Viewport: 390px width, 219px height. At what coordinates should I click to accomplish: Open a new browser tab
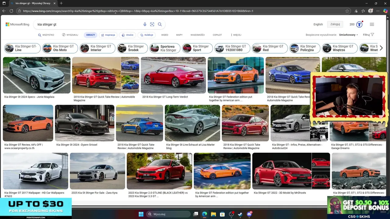[61, 3]
